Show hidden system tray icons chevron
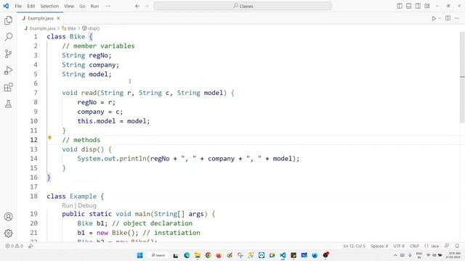The width and height of the screenshot is (465, 261). tap(395, 255)
